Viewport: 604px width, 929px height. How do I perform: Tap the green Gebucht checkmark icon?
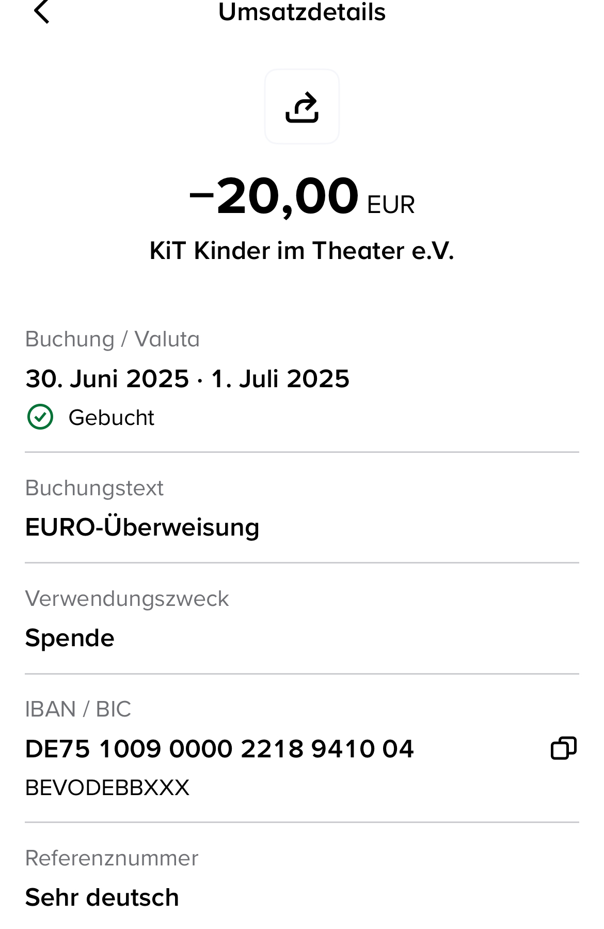(x=40, y=417)
